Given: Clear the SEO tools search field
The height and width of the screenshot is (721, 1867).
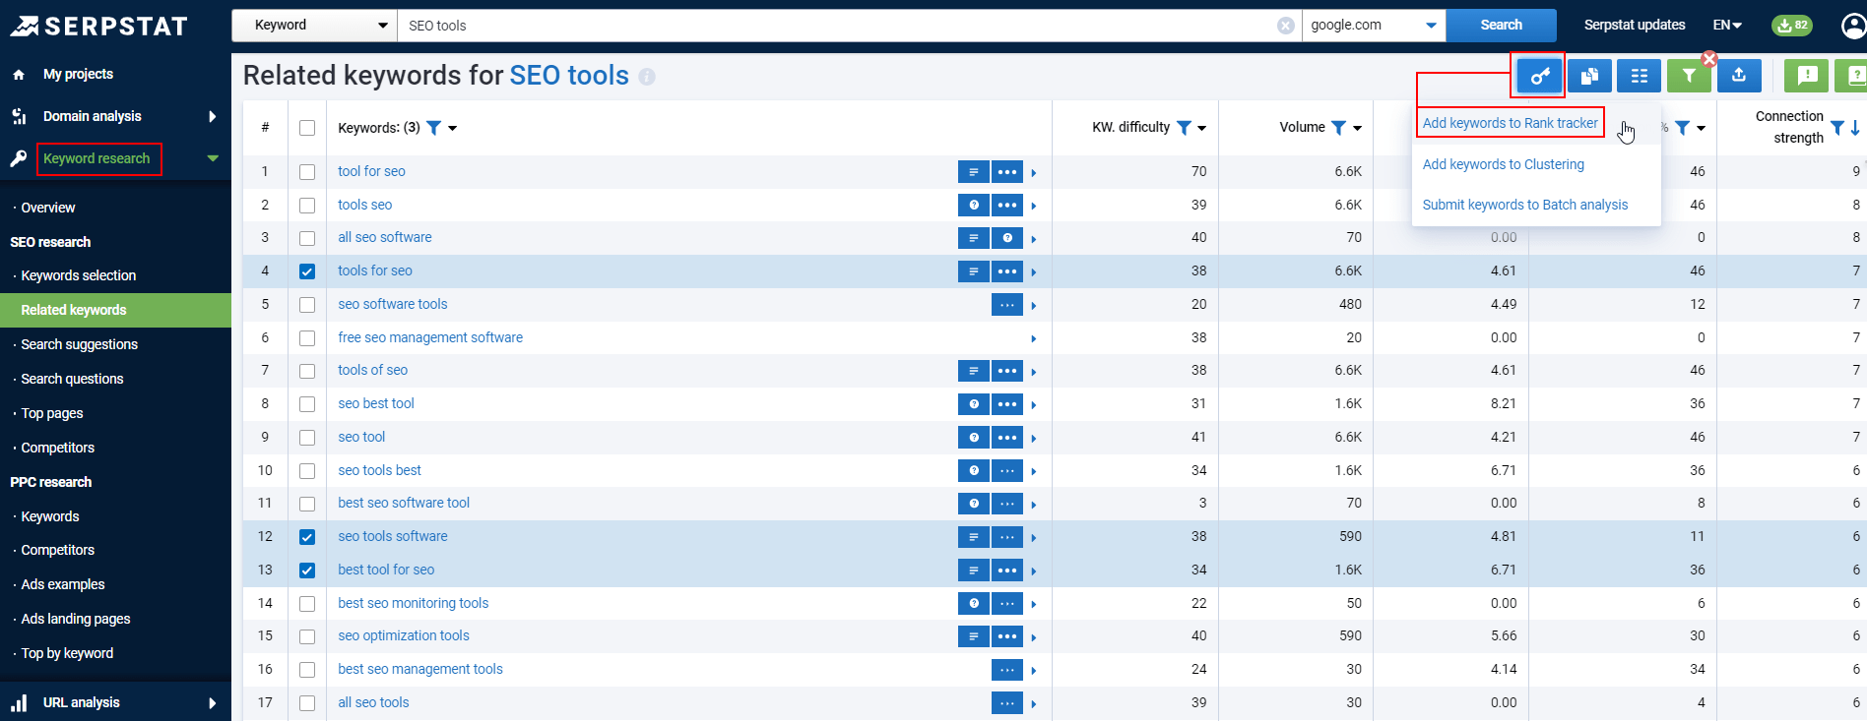Looking at the screenshot, I should pyautogui.click(x=1286, y=26).
